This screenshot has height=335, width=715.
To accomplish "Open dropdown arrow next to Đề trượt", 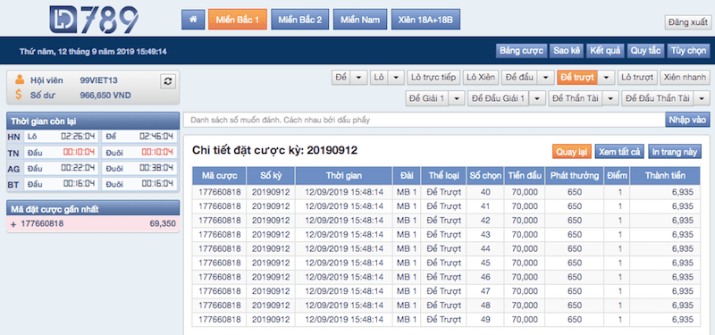I will click(606, 78).
